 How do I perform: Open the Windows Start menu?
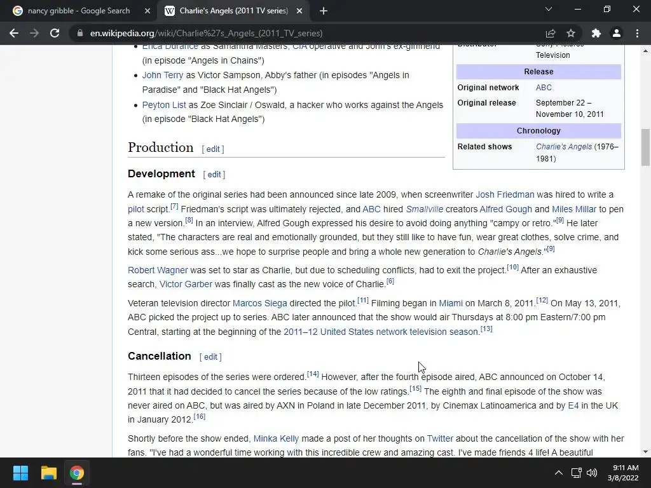tap(20, 473)
